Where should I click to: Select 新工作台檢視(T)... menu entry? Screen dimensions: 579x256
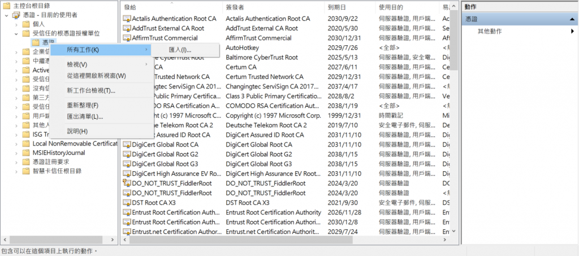(x=101, y=90)
